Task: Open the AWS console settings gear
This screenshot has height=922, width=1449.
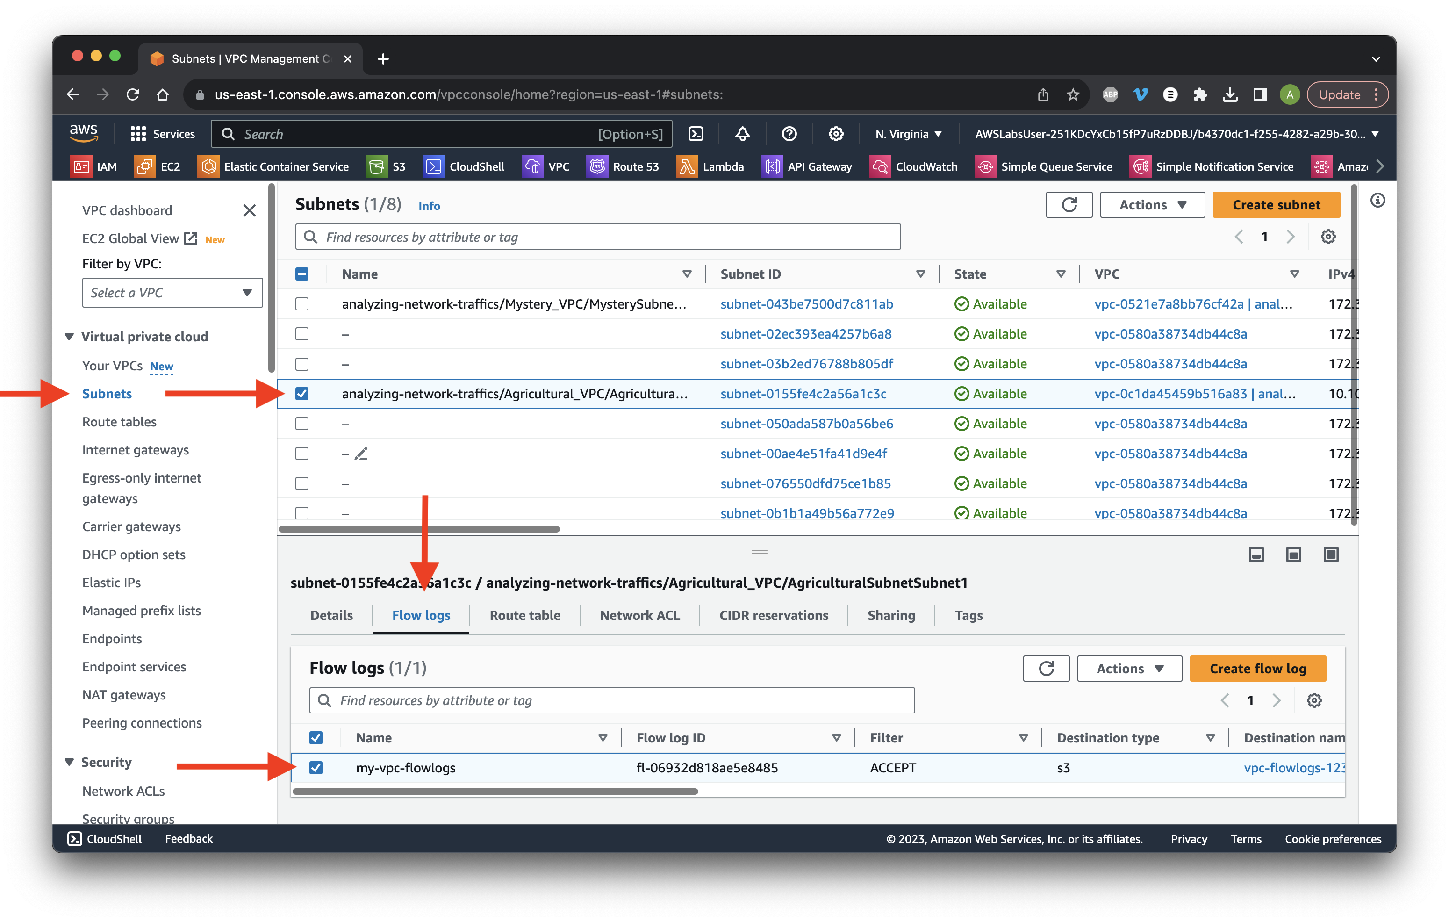Action: [836, 134]
